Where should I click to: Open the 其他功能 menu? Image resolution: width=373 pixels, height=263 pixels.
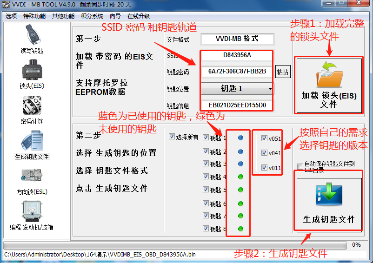point(63,16)
